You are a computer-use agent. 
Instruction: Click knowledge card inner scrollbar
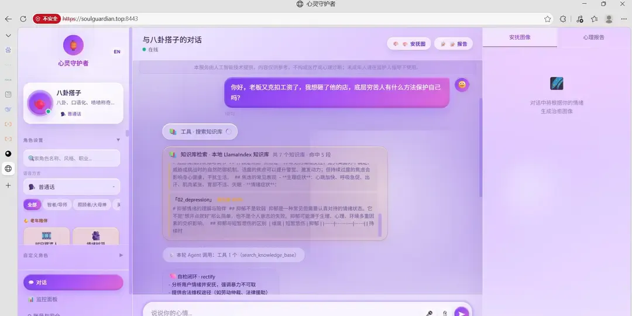380,225
